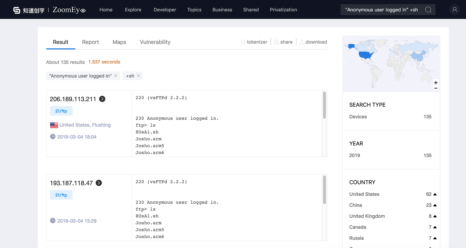Switch to the Report tab
Screen dimensions: 466x248
[90, 42]
